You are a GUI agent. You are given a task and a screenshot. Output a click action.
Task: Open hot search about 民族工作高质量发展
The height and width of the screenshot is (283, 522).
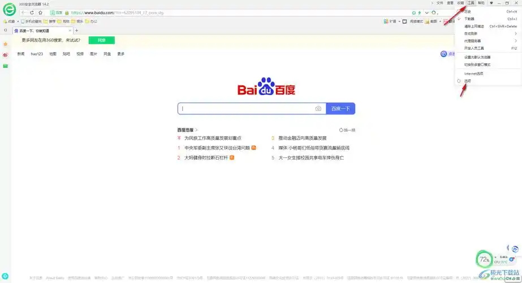213,138
